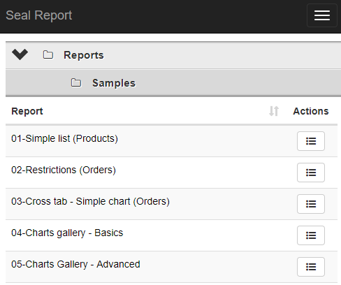Open the 04-Charts gallery - Basics report
The image size is (341, 285).
click(x=67, y=233)
